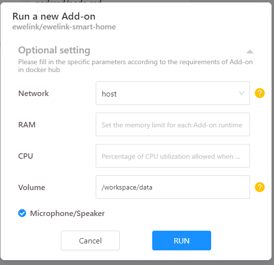
Task: Collapse the Optional setting section arrow
Action: 250,51
